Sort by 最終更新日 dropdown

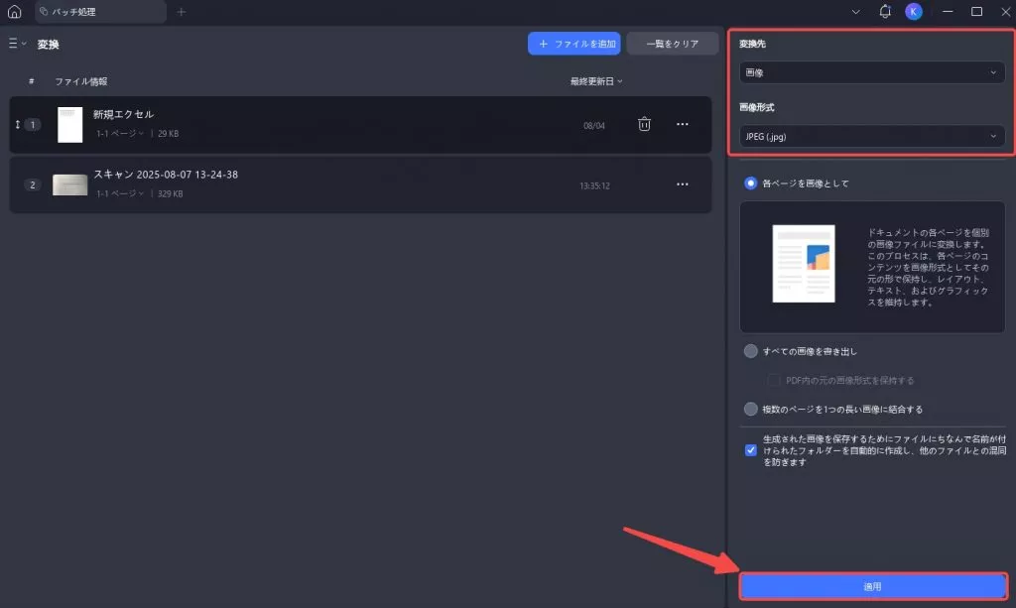(x=596, y=81)
